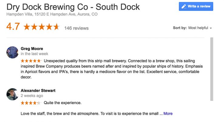
Task: Open Greg Moore's profile avatar
Action: point(12,52)
